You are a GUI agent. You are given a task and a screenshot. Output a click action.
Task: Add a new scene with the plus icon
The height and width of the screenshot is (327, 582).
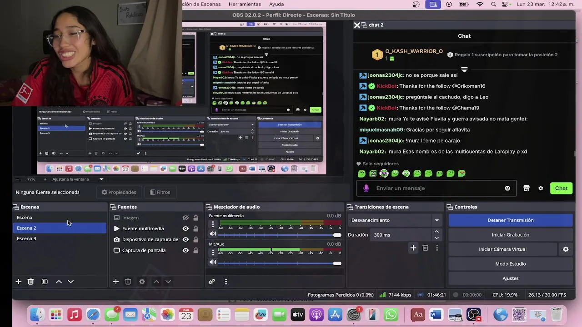click(x=19, y=282)
